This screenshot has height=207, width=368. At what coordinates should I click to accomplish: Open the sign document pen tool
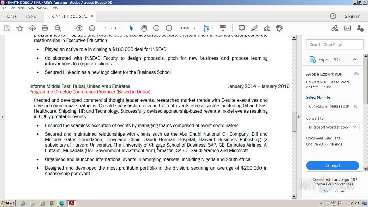[267, 28]
